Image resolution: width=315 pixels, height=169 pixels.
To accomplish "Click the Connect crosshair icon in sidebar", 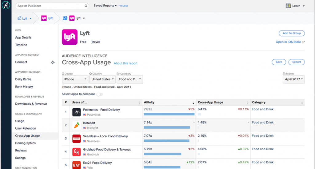I will (53, 62).
